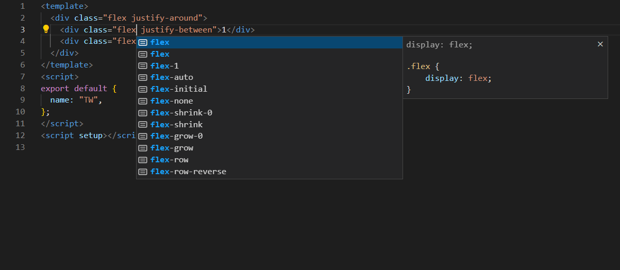Click the icon beside flex-row-reverse
The height and width of the screenshot is (270, 620).
[143, 172]
